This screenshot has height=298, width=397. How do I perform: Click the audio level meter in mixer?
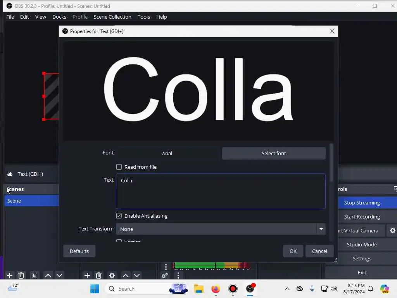click(x=212, y=265)
